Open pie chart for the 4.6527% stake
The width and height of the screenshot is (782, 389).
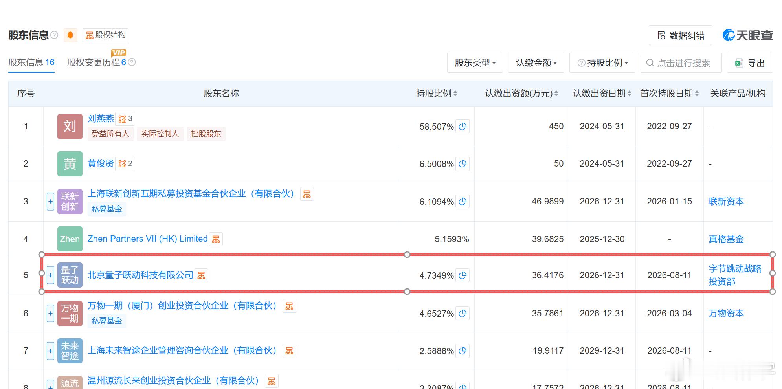tap(463, 314)
